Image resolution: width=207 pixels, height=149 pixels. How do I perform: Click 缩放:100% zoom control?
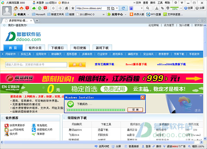pos(196,146)
